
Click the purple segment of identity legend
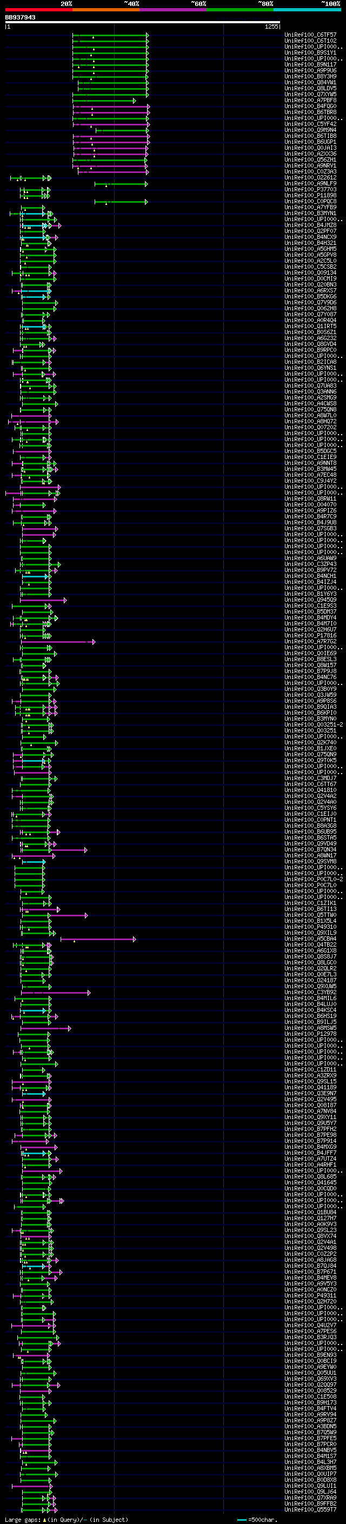click(174, 10)
